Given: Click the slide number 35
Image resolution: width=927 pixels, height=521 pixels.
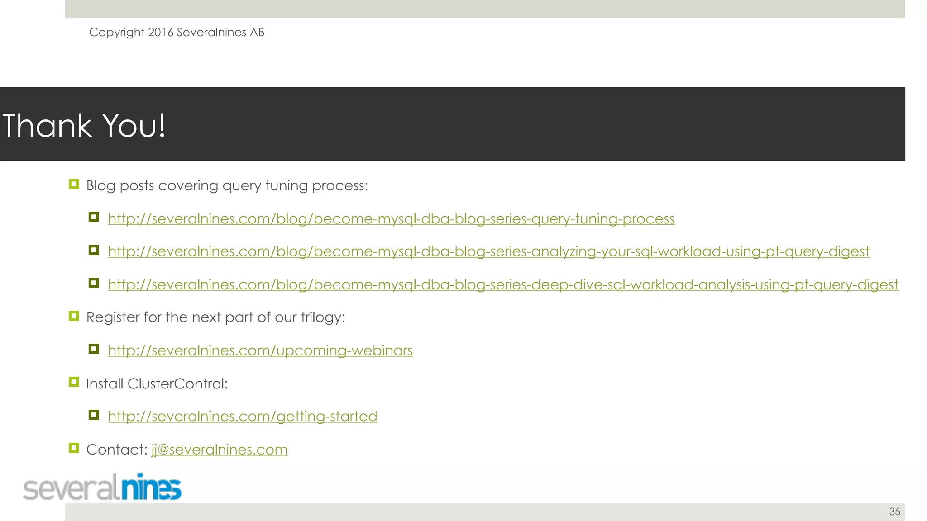Looking at the screenshot, I should pyautogui.click(x=895, y=512).
